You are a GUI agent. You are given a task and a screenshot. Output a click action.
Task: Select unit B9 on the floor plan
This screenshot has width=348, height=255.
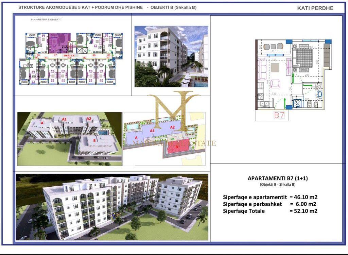click(x=109, y=55)
